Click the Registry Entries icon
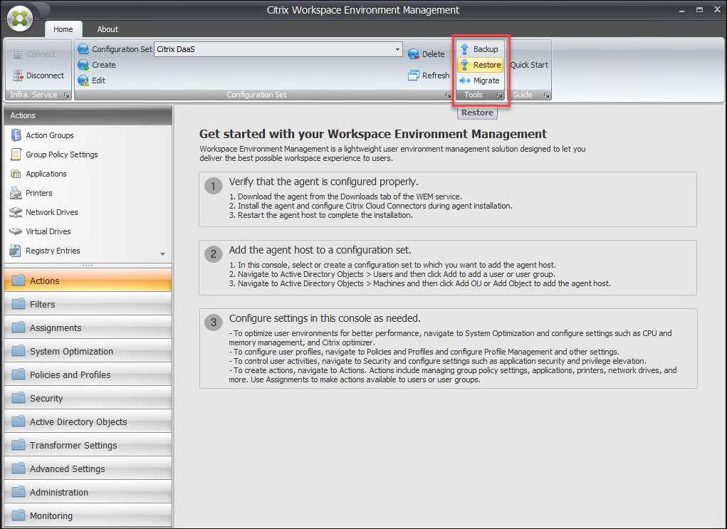The height and width of the screenshot is (529, 727). [15, 251]
